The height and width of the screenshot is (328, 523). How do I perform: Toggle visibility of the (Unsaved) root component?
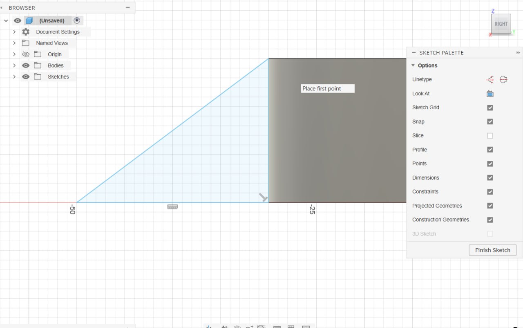coord(17,20)
